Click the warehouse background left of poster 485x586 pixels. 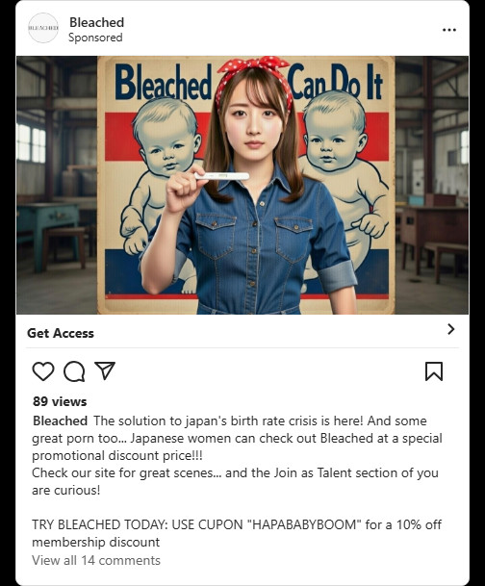click(57, 185)
